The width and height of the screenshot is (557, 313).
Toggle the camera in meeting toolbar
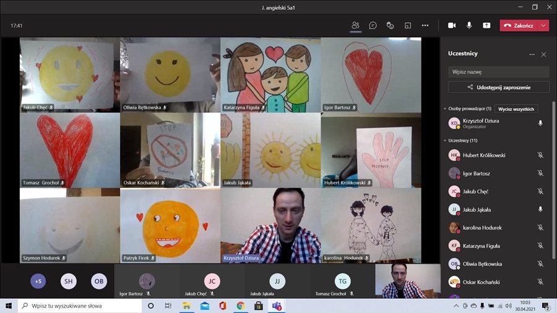tap(452, 25)
